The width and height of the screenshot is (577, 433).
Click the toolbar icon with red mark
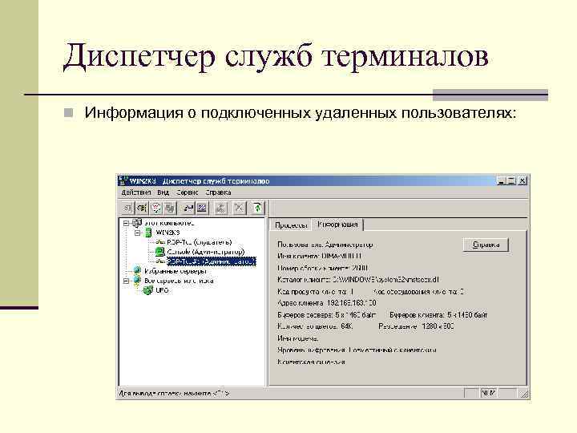(156, 208)
